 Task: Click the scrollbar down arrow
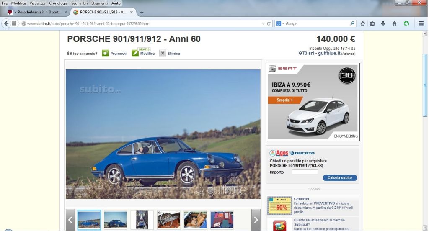[425, 228]
